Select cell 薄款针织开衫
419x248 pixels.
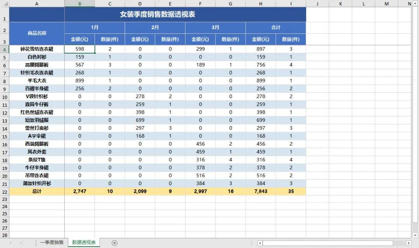pos(37,183)
